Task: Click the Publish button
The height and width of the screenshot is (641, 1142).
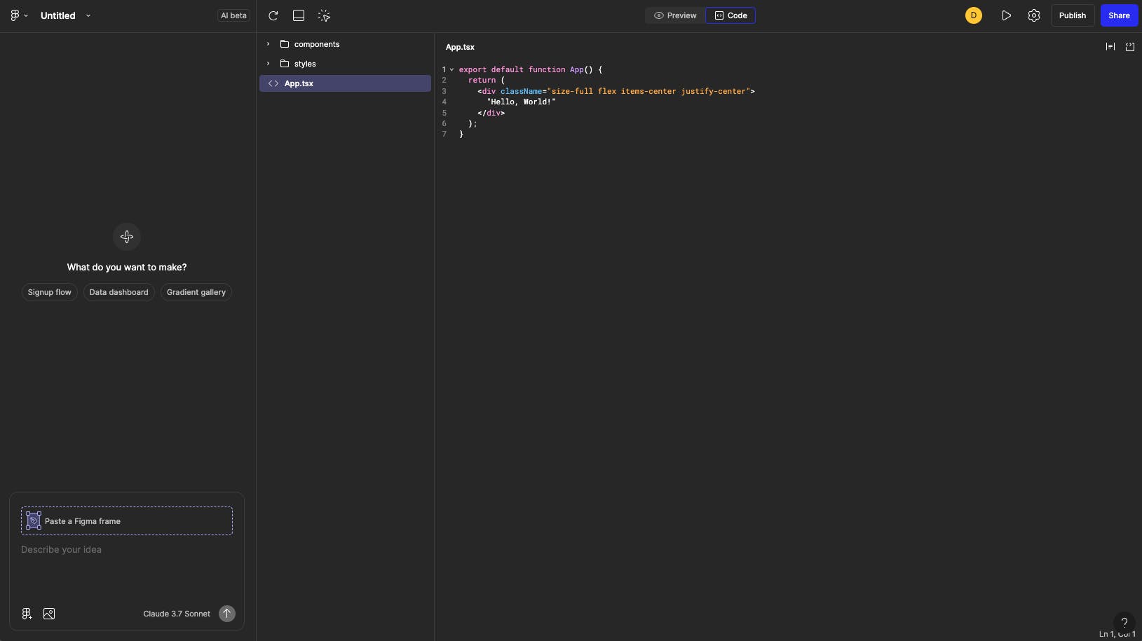Action: [x=1072, y=15]
